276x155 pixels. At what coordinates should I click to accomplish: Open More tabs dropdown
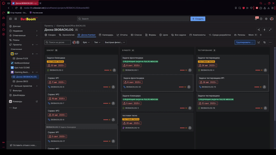(253, 35)
